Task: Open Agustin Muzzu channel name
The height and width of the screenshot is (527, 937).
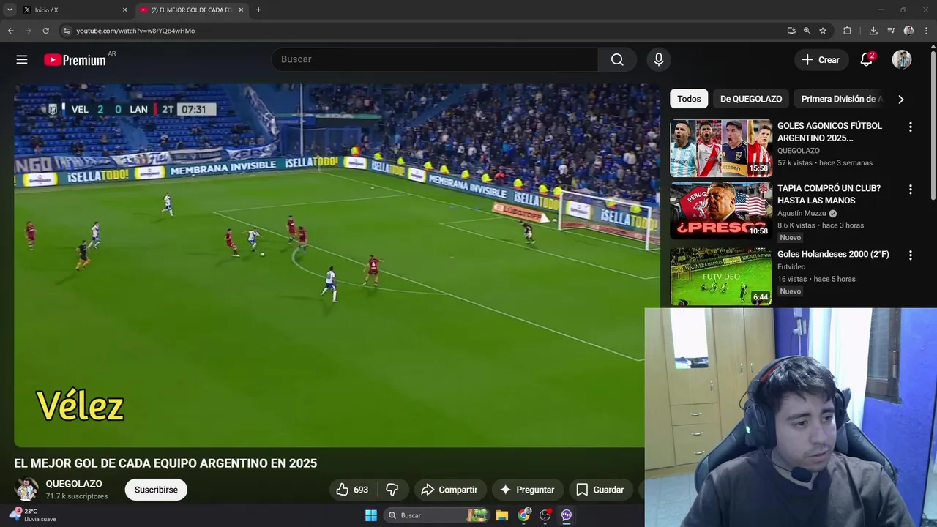Action: pyautogui.click(x=802, y=213)
